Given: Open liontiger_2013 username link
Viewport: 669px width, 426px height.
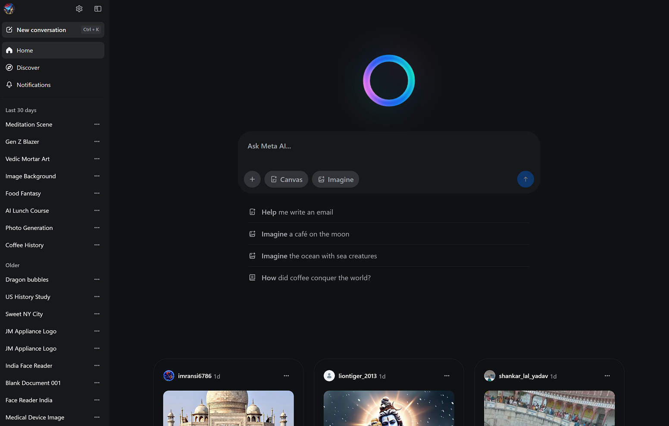Looking at the screenshot, I should click(358, 376).
